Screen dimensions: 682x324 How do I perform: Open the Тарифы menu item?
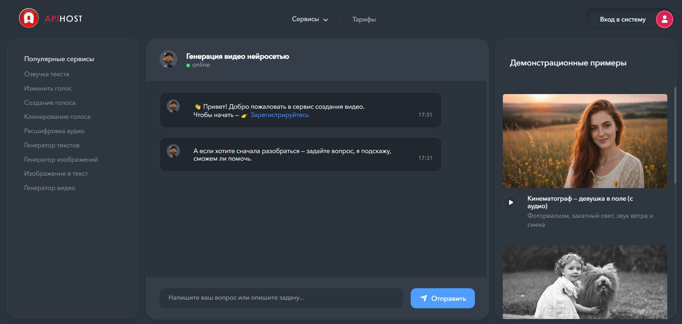363,19
